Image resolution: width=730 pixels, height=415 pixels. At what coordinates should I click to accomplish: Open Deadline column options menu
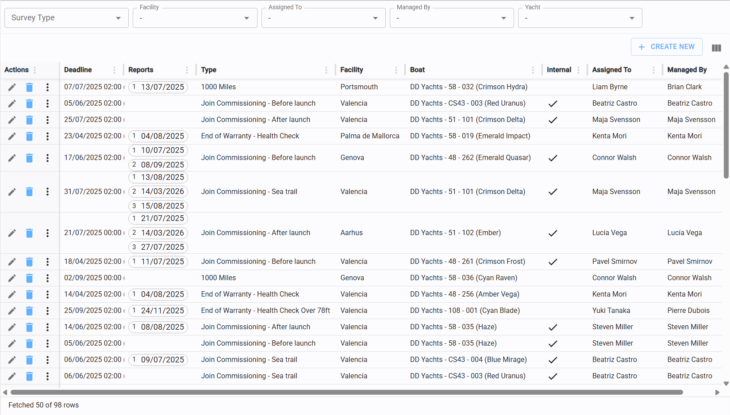click(114, 70)
